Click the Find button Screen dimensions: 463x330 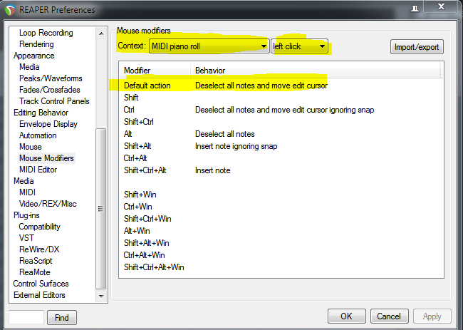(62, 318)
